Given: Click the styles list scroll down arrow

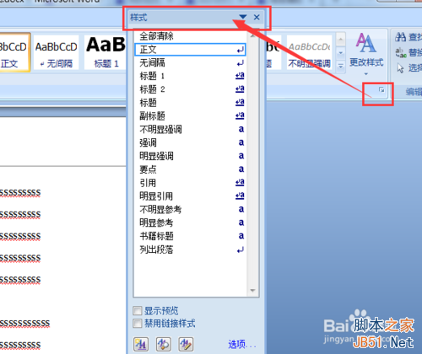Looking at the screenshot, I should (x=252, y=291).
